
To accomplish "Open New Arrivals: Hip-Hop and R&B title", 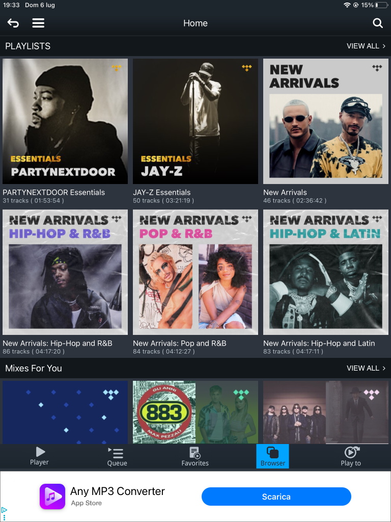I will point(58,343).
